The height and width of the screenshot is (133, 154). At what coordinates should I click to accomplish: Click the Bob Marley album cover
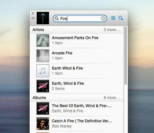pos(43,124)
